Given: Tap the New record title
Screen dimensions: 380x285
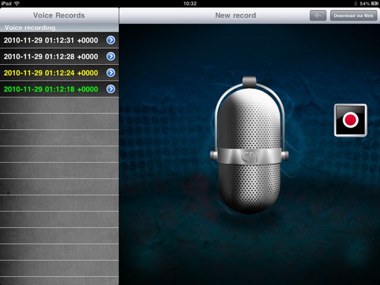Looking at the screenshot, I should point(236,15).
